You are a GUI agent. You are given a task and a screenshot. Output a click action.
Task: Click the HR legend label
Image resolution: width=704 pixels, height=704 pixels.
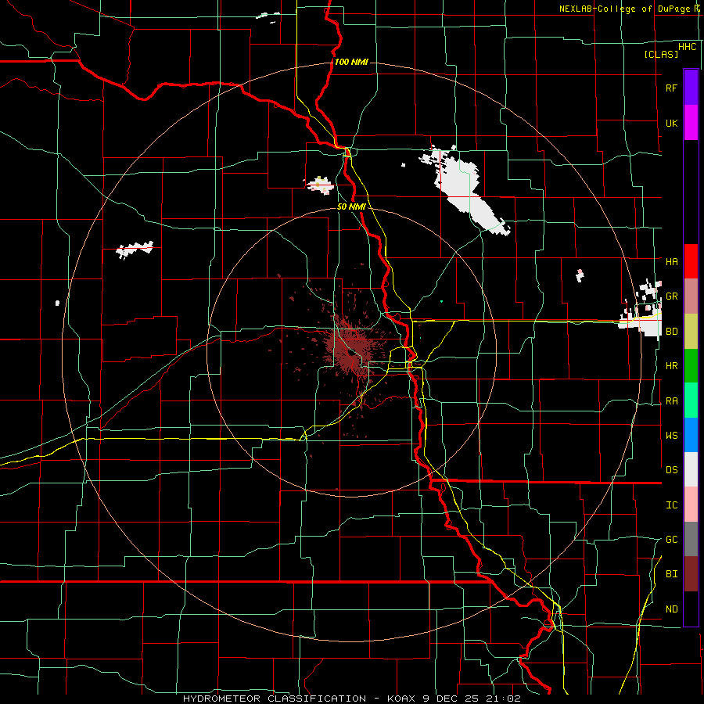pyautogui.click(x=671, y=366)
